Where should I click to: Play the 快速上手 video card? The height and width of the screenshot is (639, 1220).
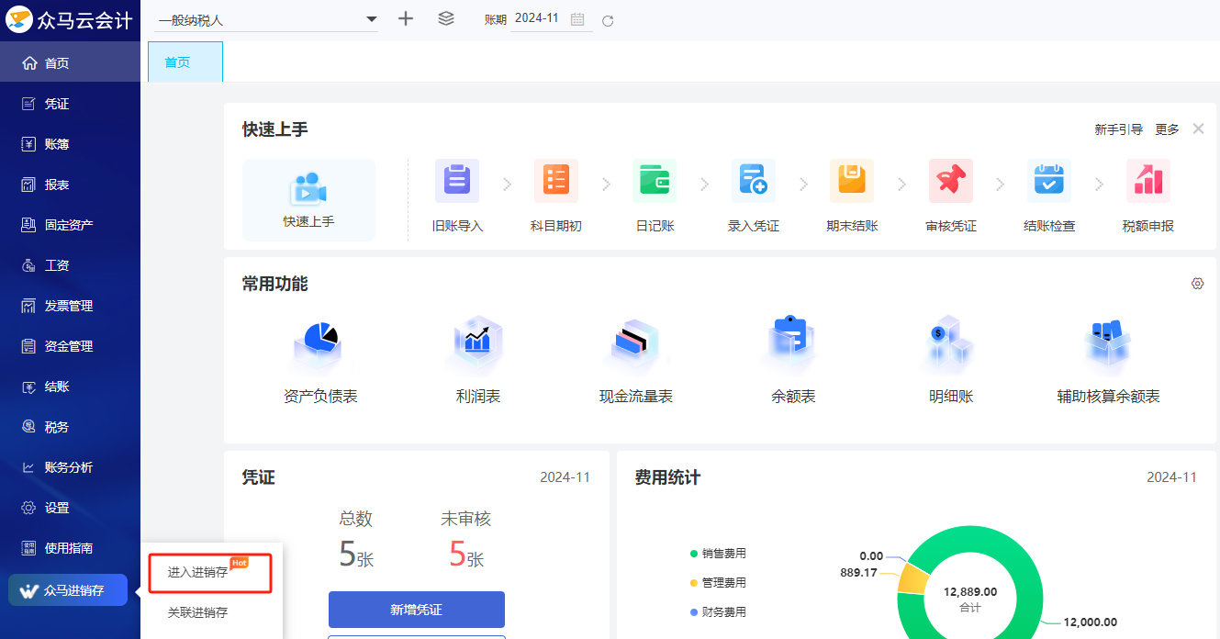click(x=308, y=200)
